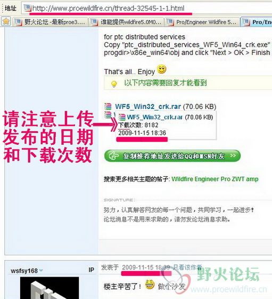Click the RAR icon inside the download tooltip
The image size is (272, 299).
[x=122, y=117]
